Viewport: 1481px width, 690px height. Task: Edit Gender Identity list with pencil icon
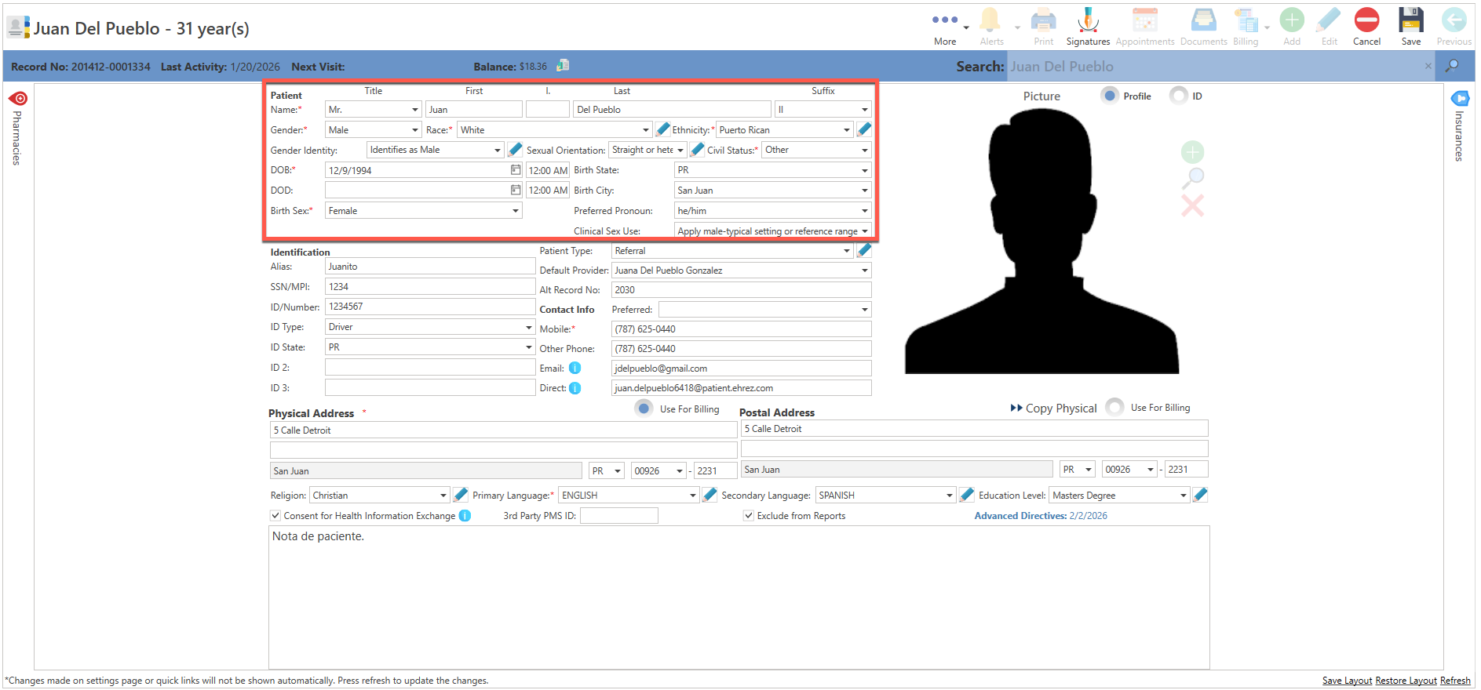515,149
